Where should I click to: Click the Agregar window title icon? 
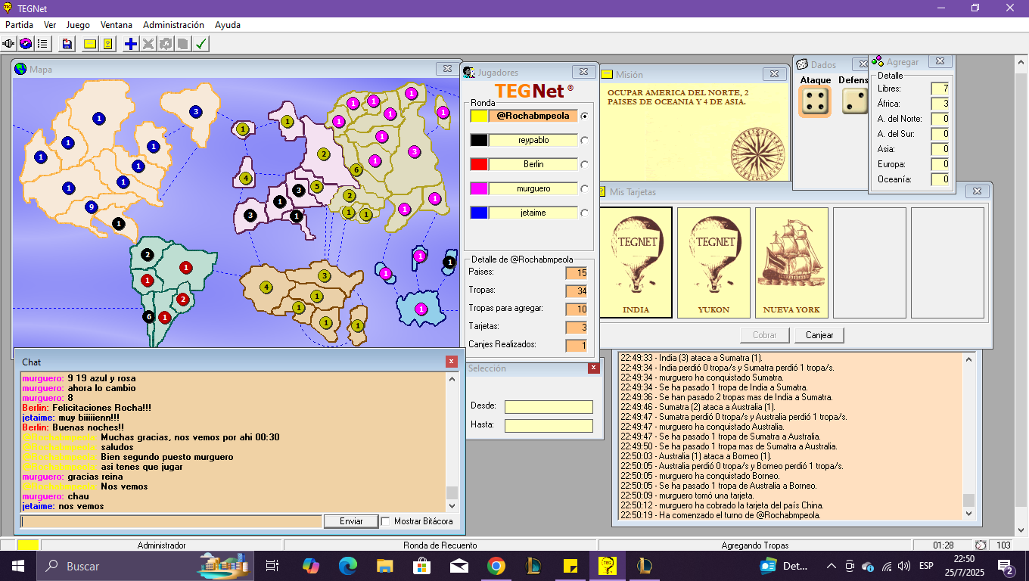point(878,61)
